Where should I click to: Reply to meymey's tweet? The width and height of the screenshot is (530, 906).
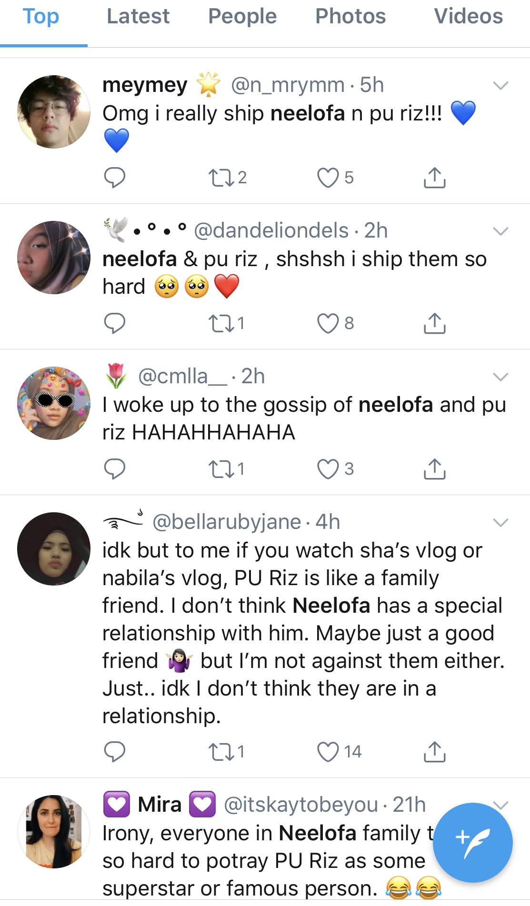click(114, 178)
